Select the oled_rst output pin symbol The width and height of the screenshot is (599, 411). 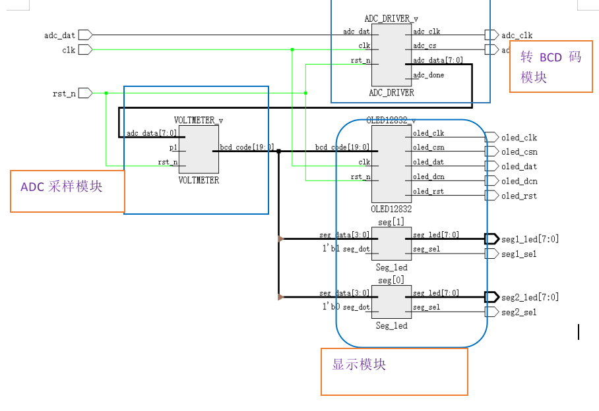pyautogui.click(x=491, y=196)
